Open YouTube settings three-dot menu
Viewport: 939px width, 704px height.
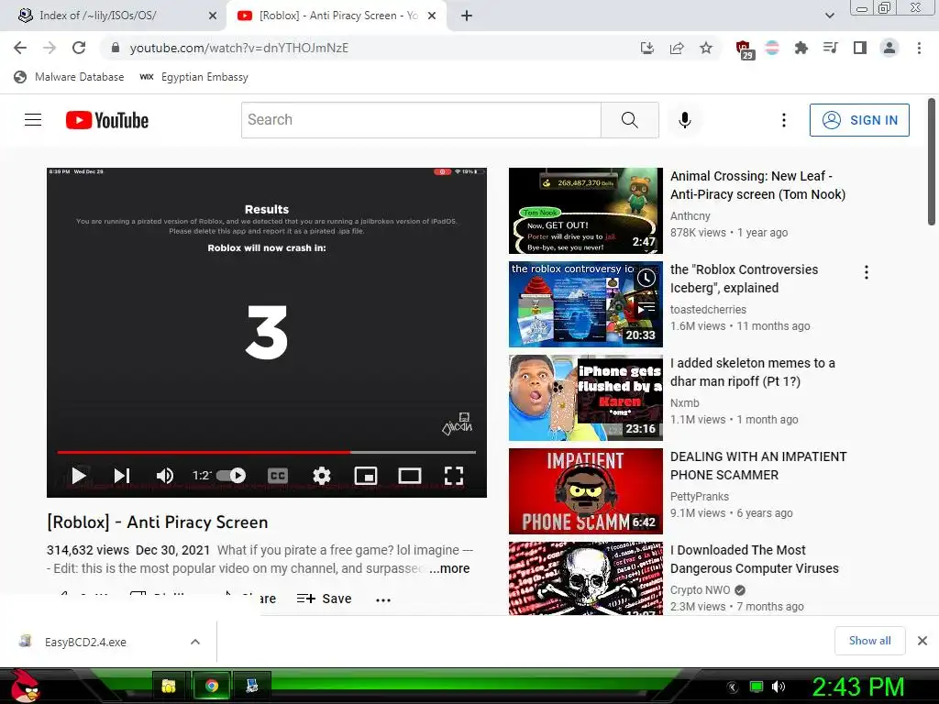783,120
